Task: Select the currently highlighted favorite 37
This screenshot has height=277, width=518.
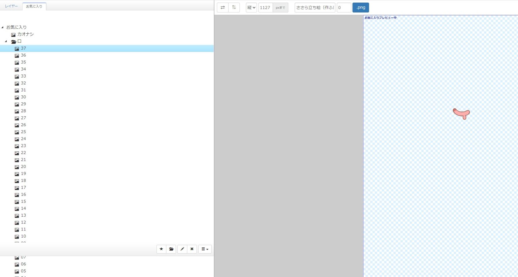Action: [x=23, y=48]
